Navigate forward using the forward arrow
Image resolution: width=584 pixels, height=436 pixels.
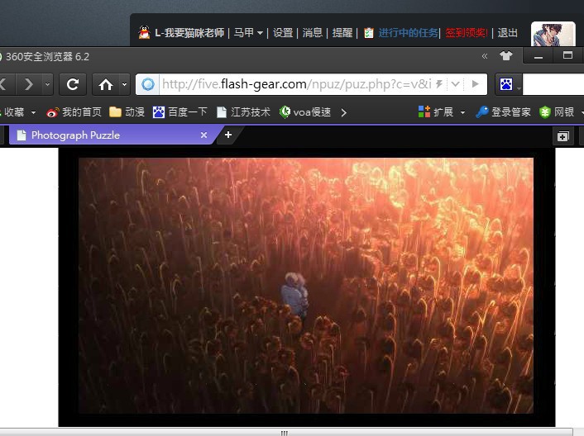28,84
